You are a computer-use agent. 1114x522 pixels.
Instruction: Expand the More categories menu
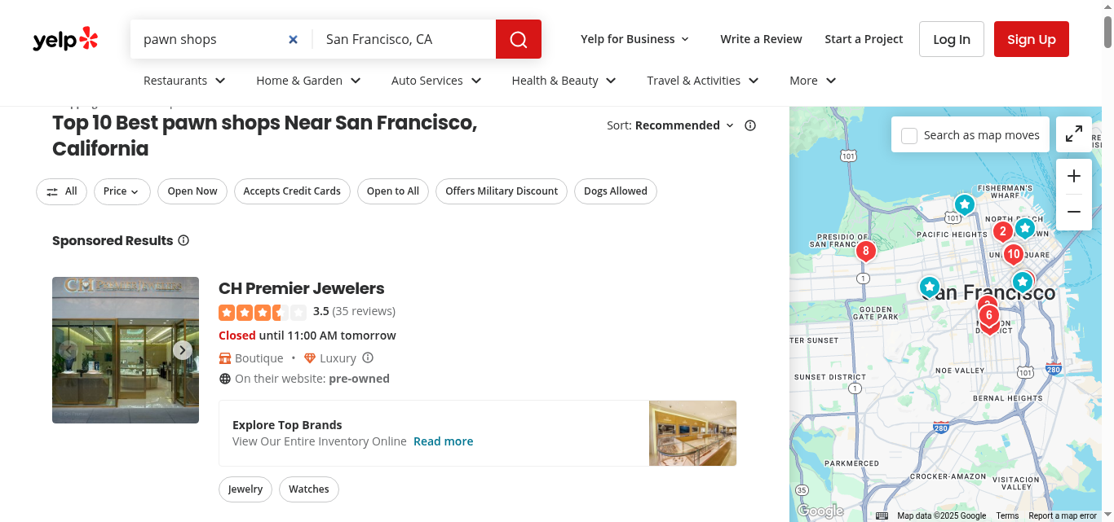coord(813,81)
